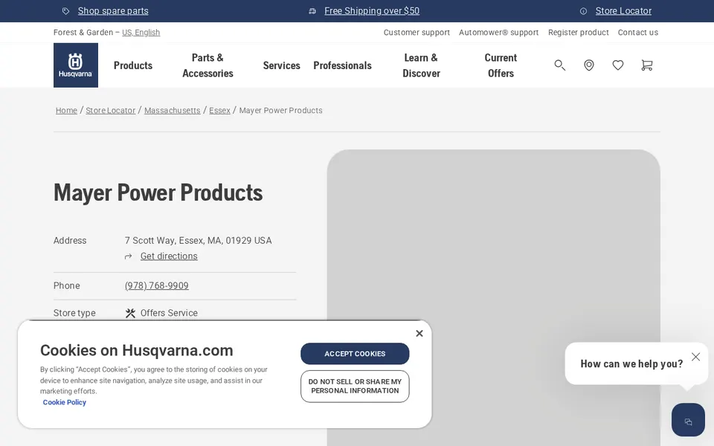Image resolution: width=714 pixels, height=446 pixels.
Task: Dismiss the 'How can we help you?' bubble
Action: [x=695, y=357]
